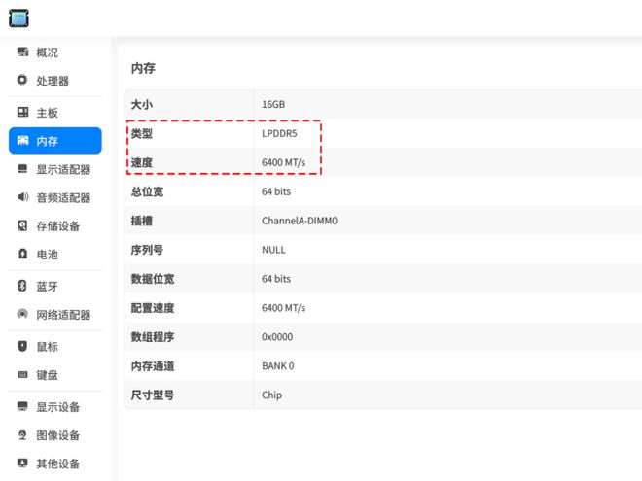Click the 音频适配器 speaker icon
This screenshot has height=481, width=642.
coord(22,197)
